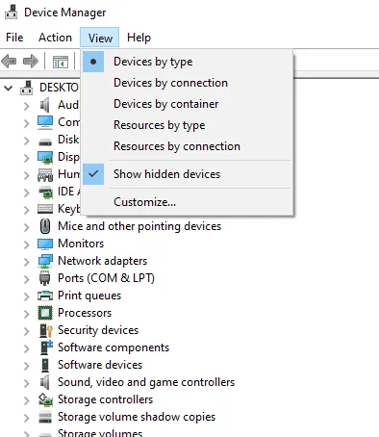
Task: Click the Storage volume shadow copies icon
Action: point(45,417)
